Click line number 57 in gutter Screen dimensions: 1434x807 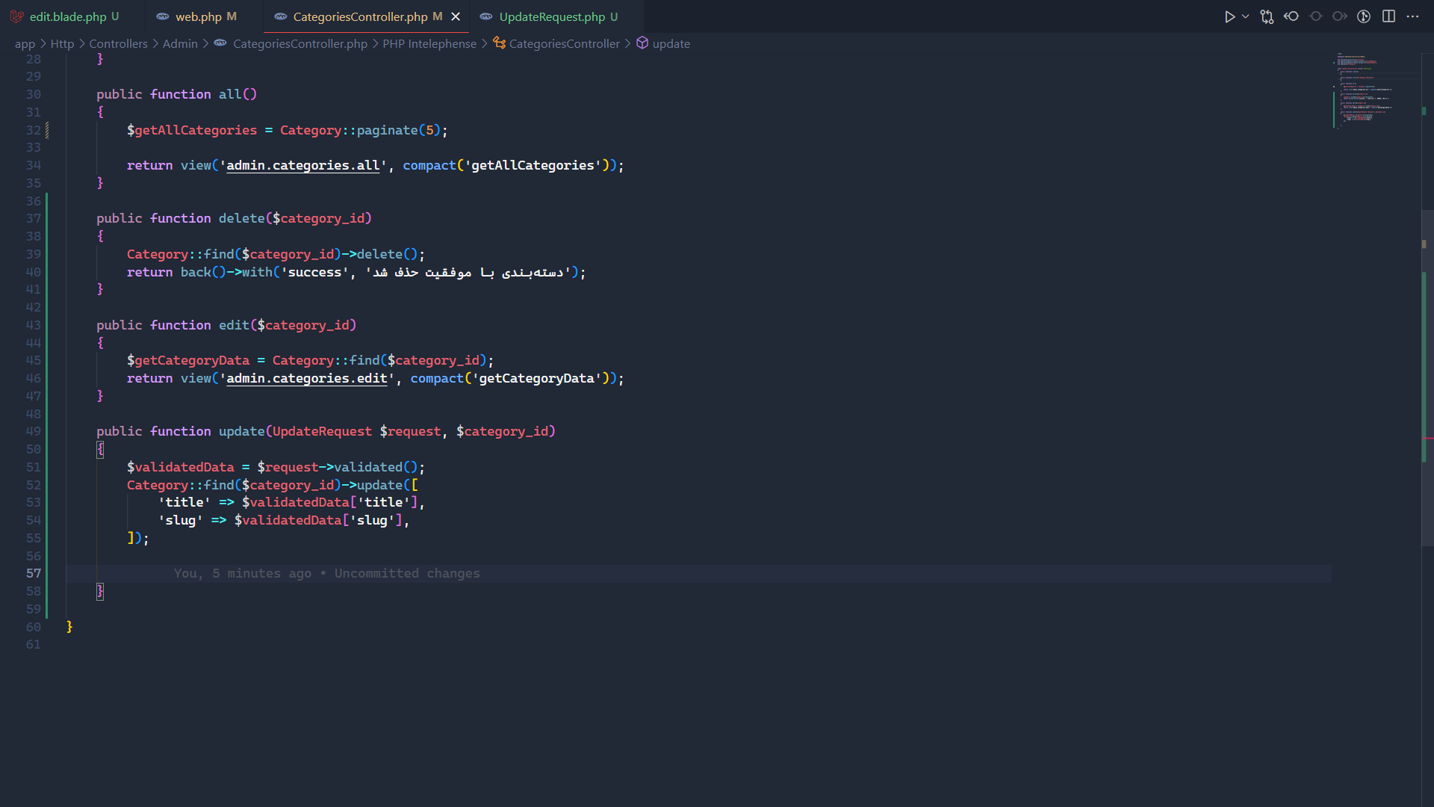coord(34,573)
